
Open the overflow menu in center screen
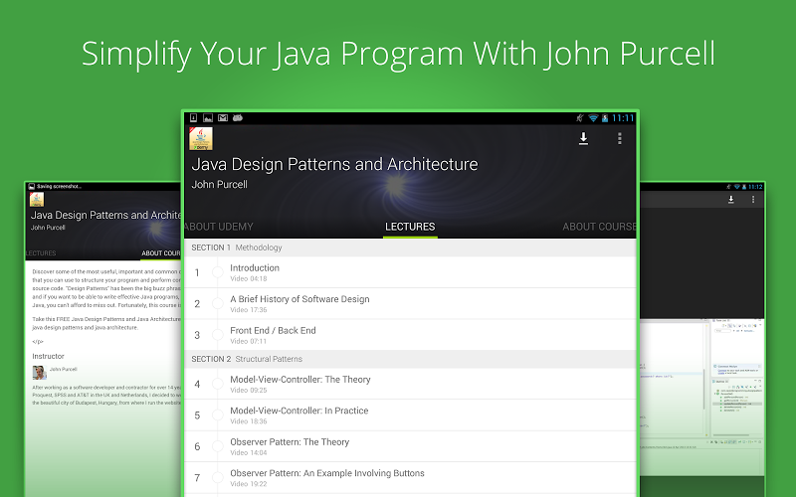619,139
